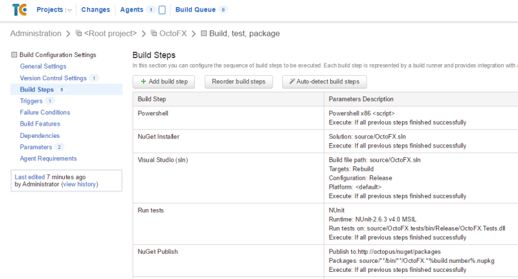
Task: Click the auto-detect wand icon
Action: [292, 81]
